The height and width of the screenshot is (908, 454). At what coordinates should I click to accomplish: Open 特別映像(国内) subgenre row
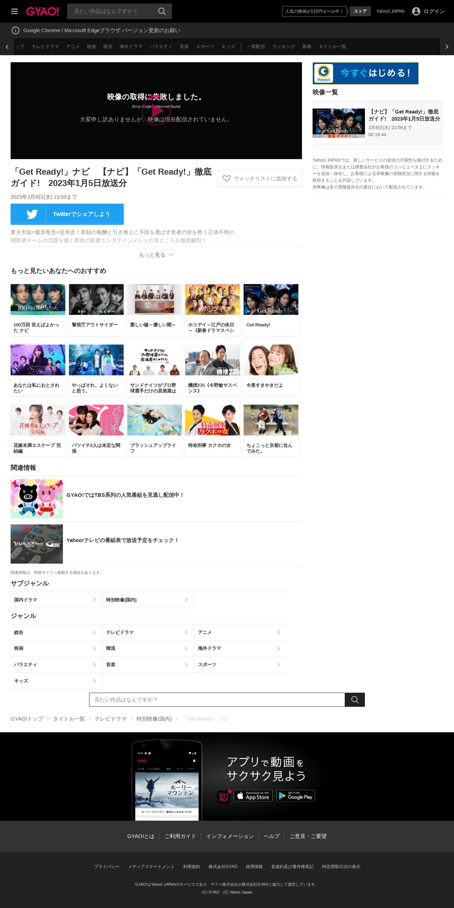(x=149, y=600)
